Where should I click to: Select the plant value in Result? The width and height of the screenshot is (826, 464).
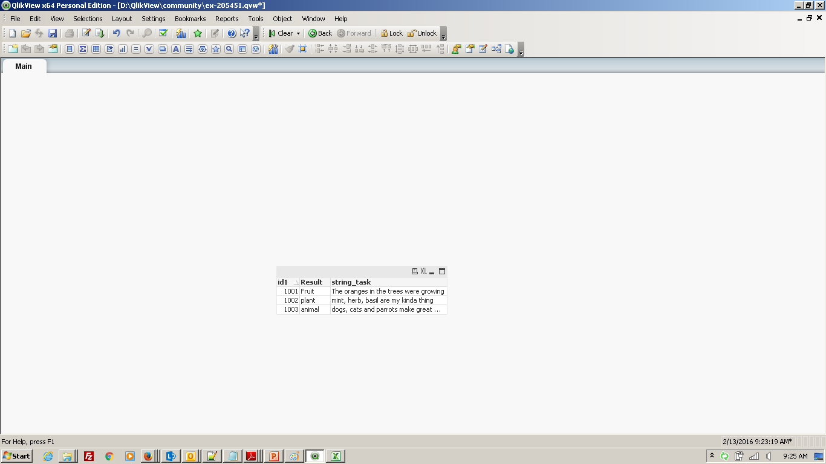[x=314, y=300]
